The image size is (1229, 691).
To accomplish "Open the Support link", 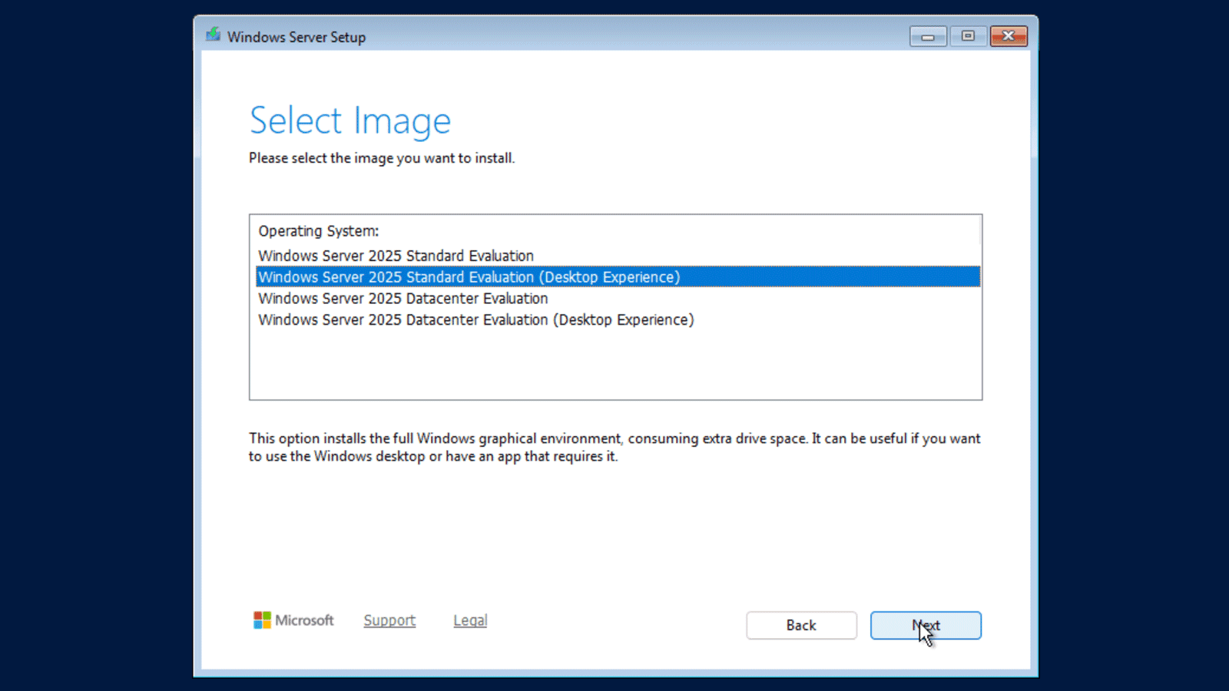I will coord(389,620).
